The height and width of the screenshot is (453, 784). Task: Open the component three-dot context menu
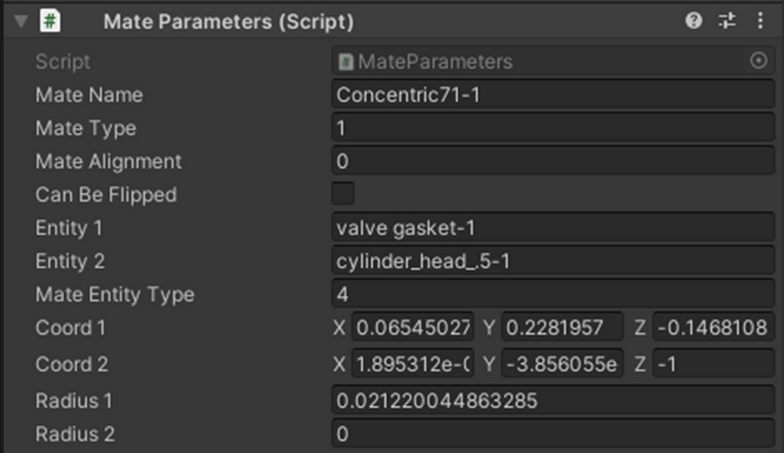(x=760, y=21)
